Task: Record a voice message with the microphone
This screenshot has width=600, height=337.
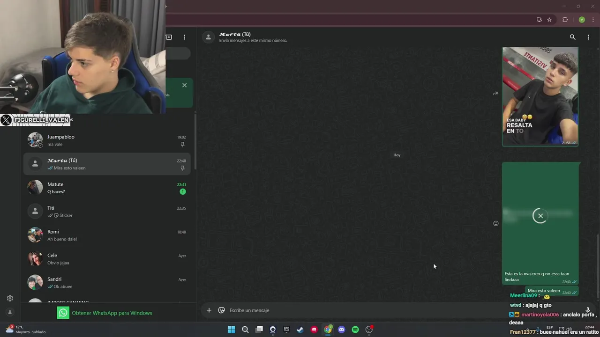Action: [x=588, y=310]
